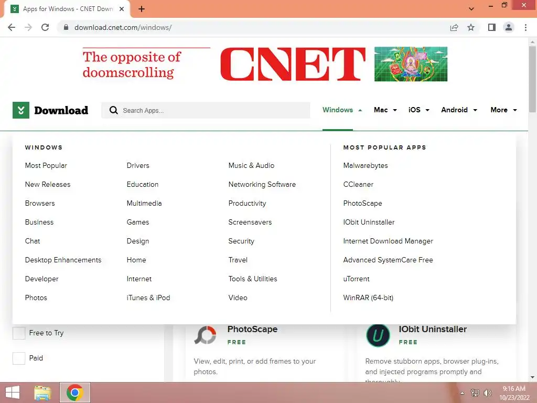Select Most Popular in Windows menu
The height and width of the screenshot is (403, 537).
pyautogui.click(x=46, y=165)
